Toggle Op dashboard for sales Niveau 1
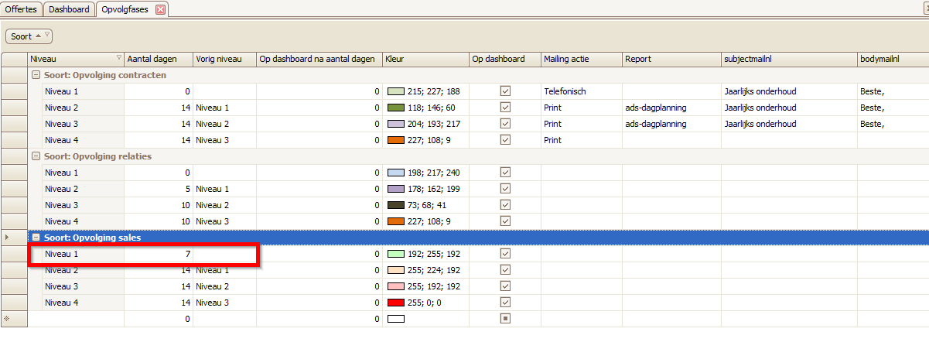Image resolution: width=929 pixels, height=349 pixels. [505, 254]
